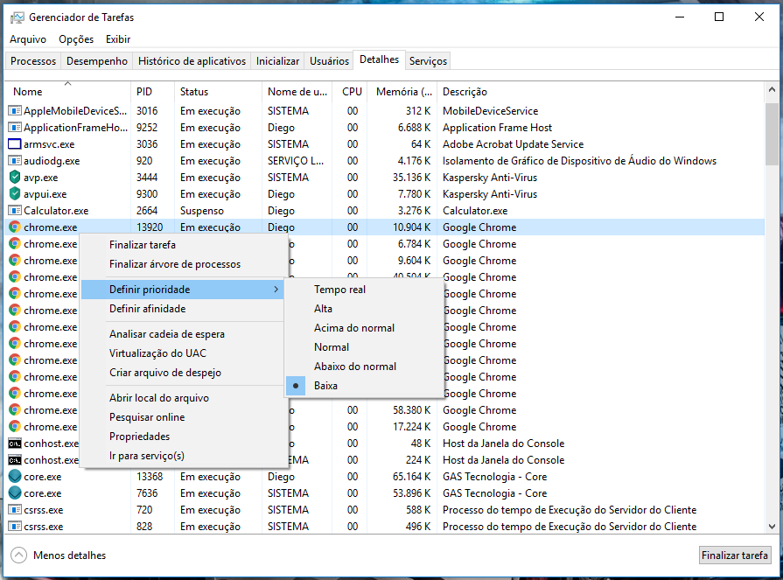Viewport: 783px width, 580px height.
Task: Choose Ir para serviço(s)
Action: [182, 456]
